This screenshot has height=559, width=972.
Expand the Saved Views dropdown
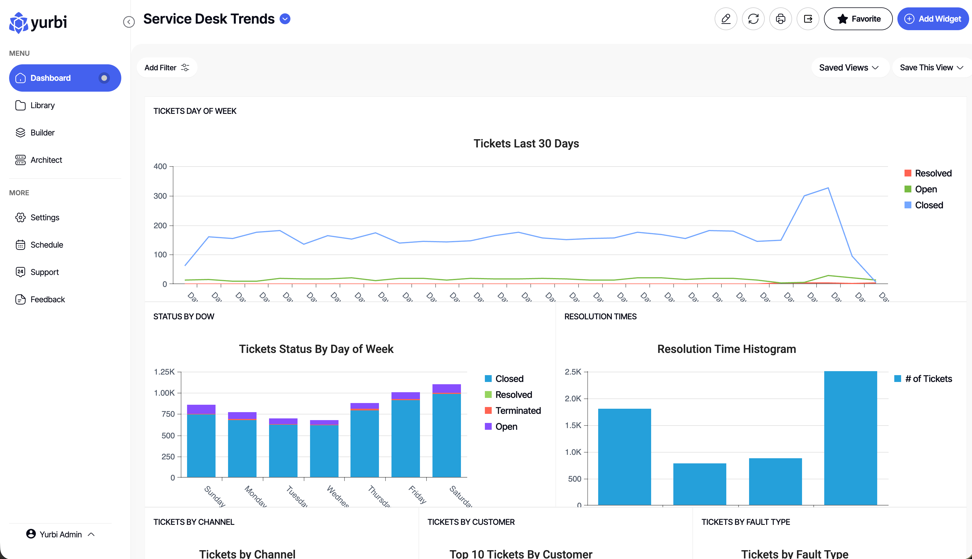[849, 67]
